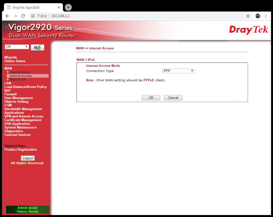Click the DrayTek logo
The height and width of the screenshot is (217, 273).
coord(248,30)
